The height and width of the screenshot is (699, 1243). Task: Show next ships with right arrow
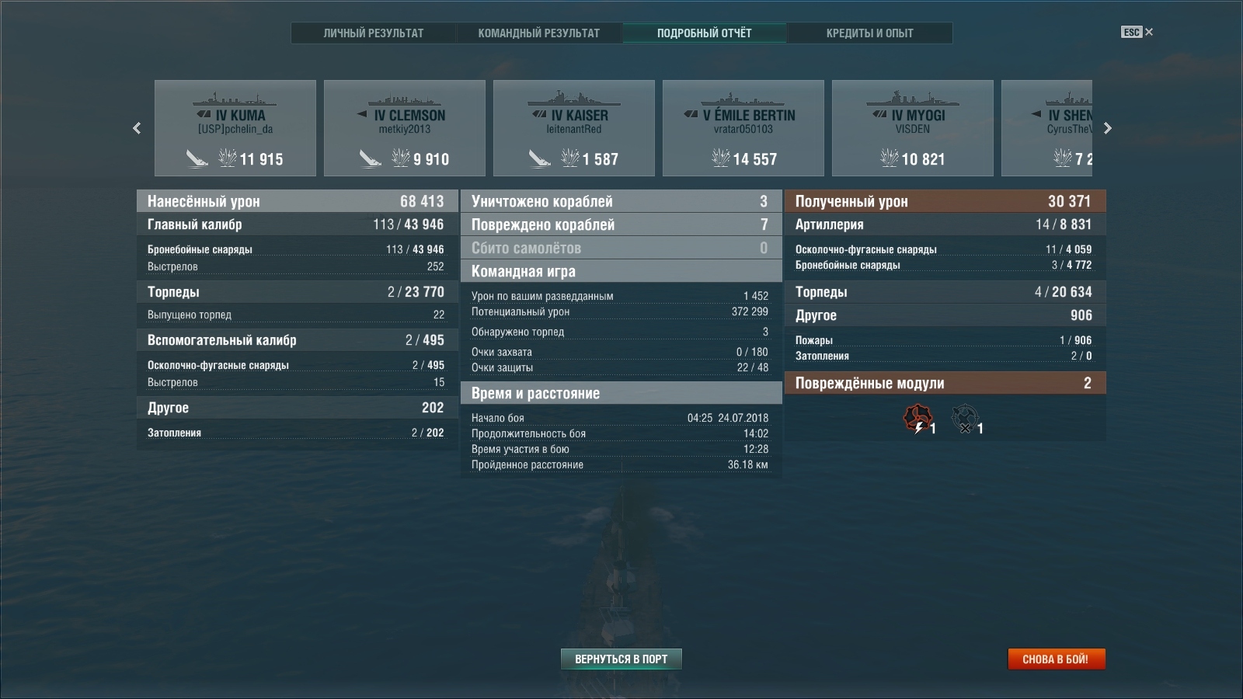1108,128
